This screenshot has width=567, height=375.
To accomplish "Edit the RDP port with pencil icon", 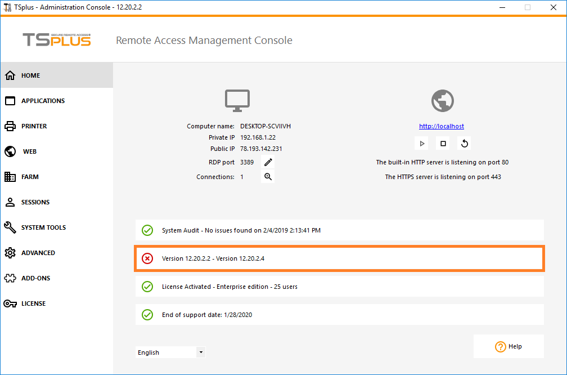I will click(x=268, y=162).
